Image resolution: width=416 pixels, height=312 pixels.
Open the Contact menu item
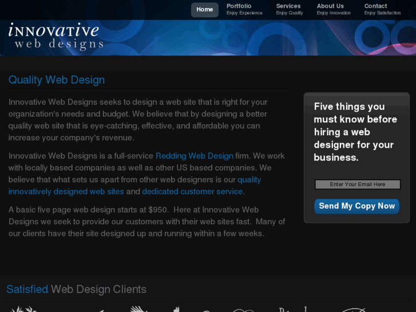pos(382,9)
